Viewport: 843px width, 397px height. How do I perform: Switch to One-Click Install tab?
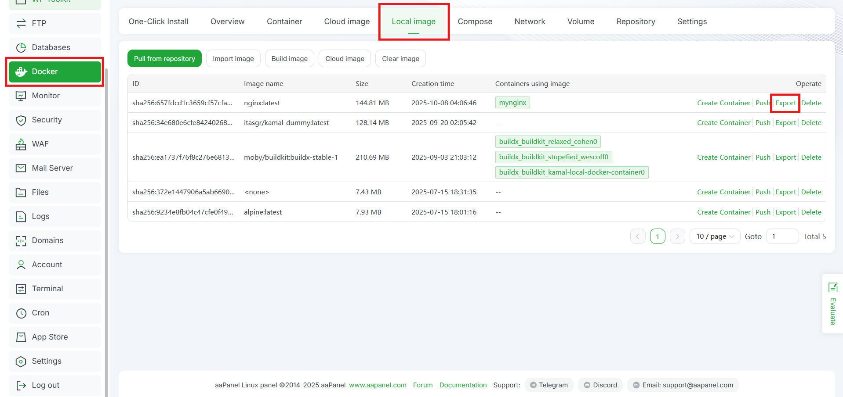point(159,21)
